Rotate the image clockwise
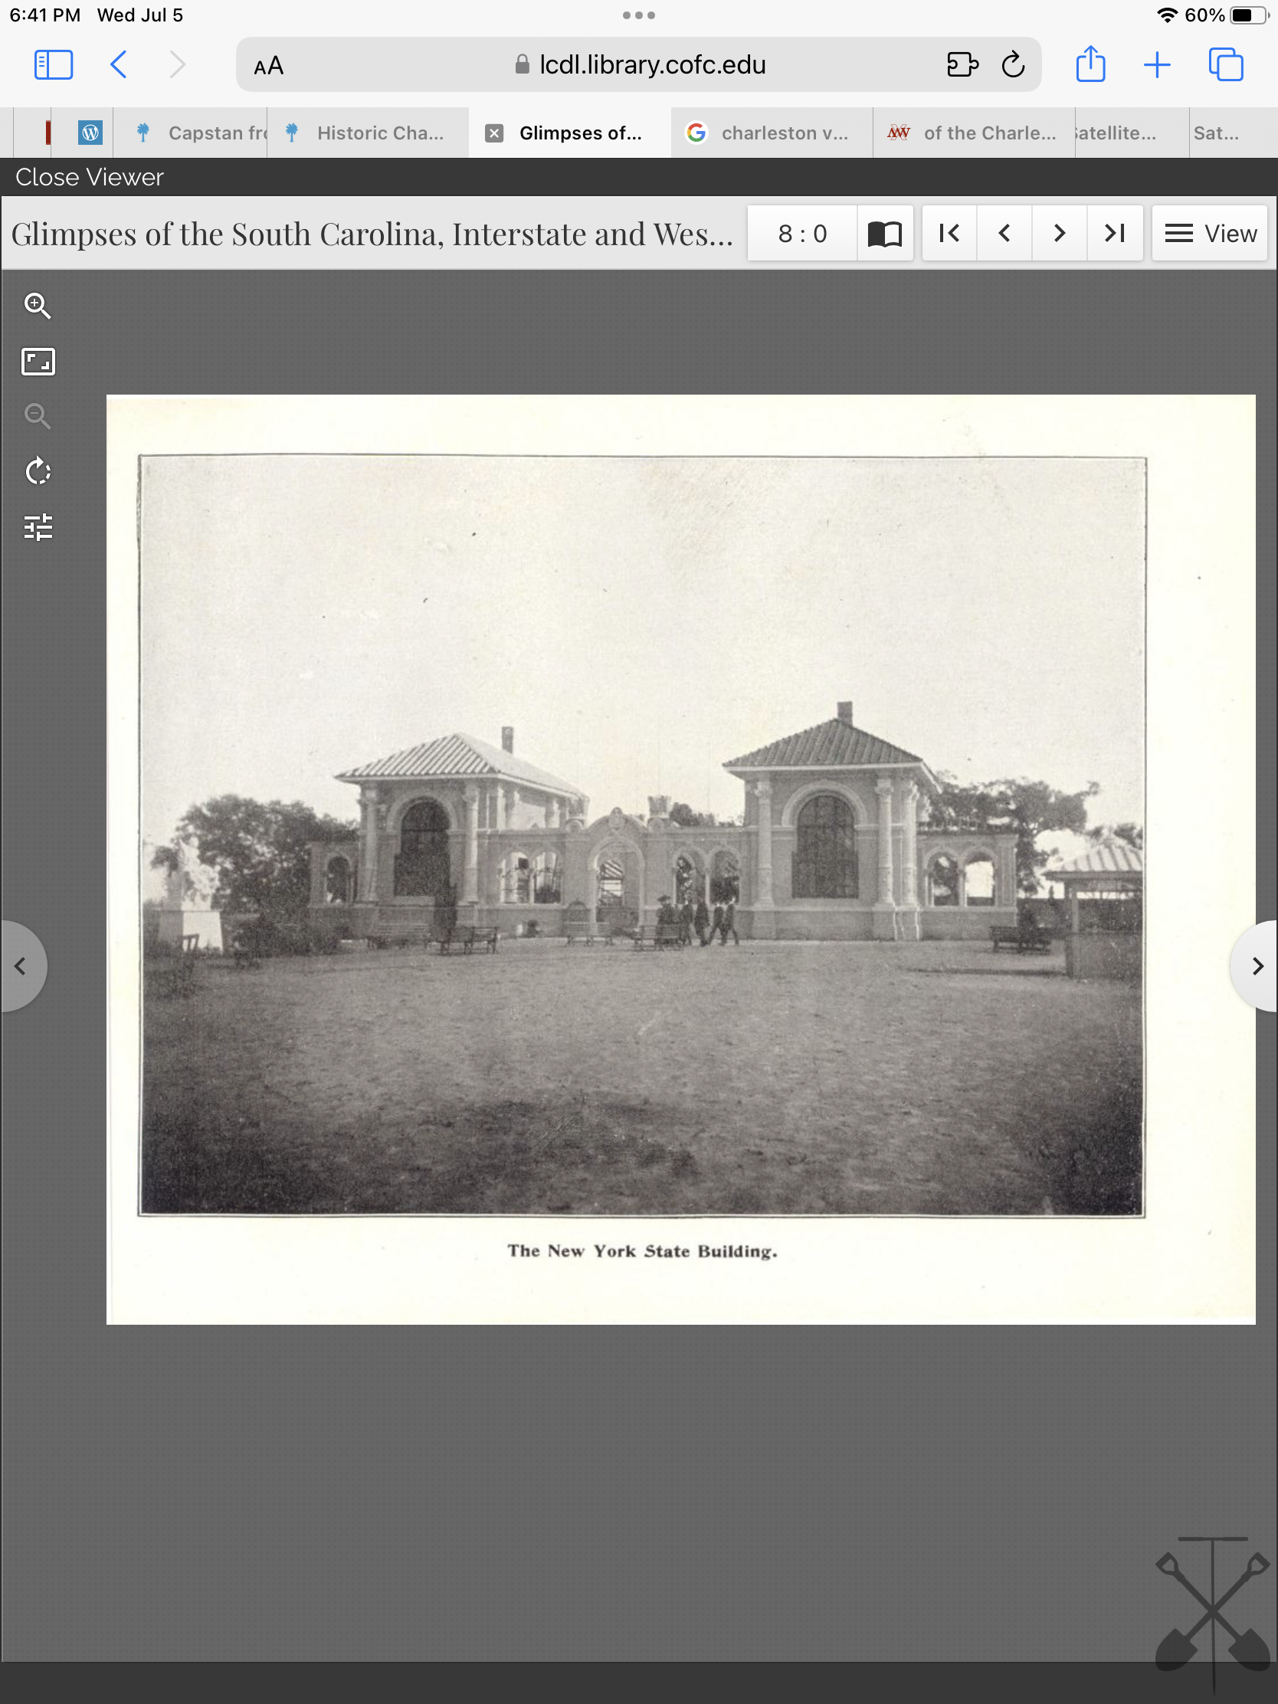Image resolution: width=1278 pixels, height=1704 pixels. tap(38, 471)
